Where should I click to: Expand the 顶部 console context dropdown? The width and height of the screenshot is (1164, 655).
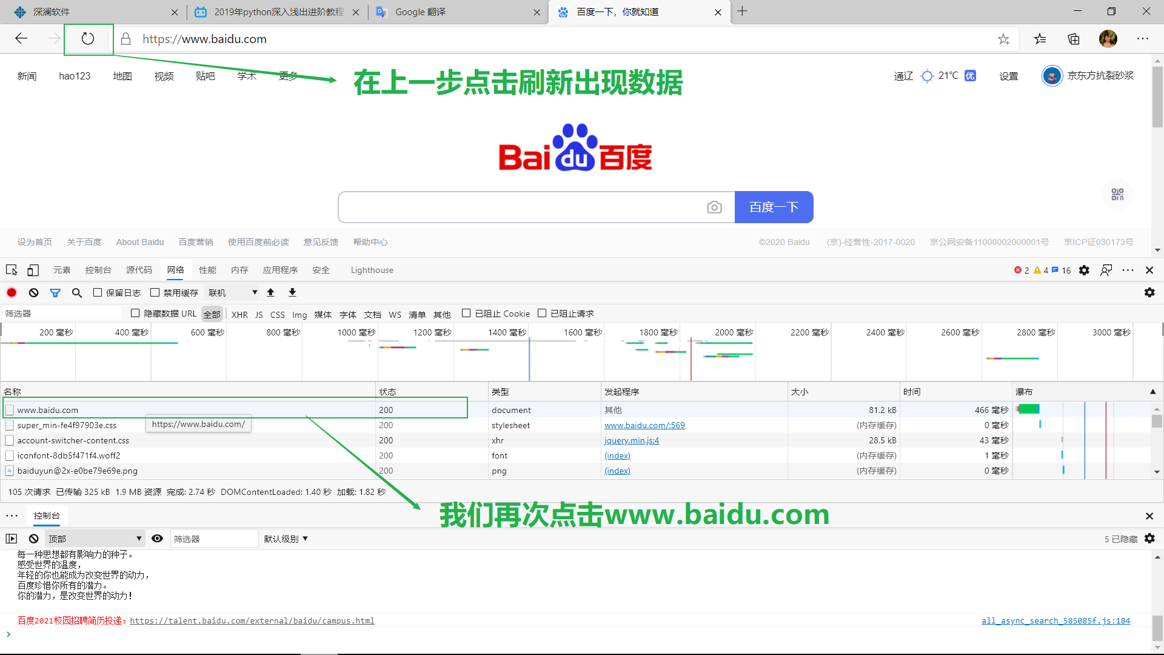(95, 539)
